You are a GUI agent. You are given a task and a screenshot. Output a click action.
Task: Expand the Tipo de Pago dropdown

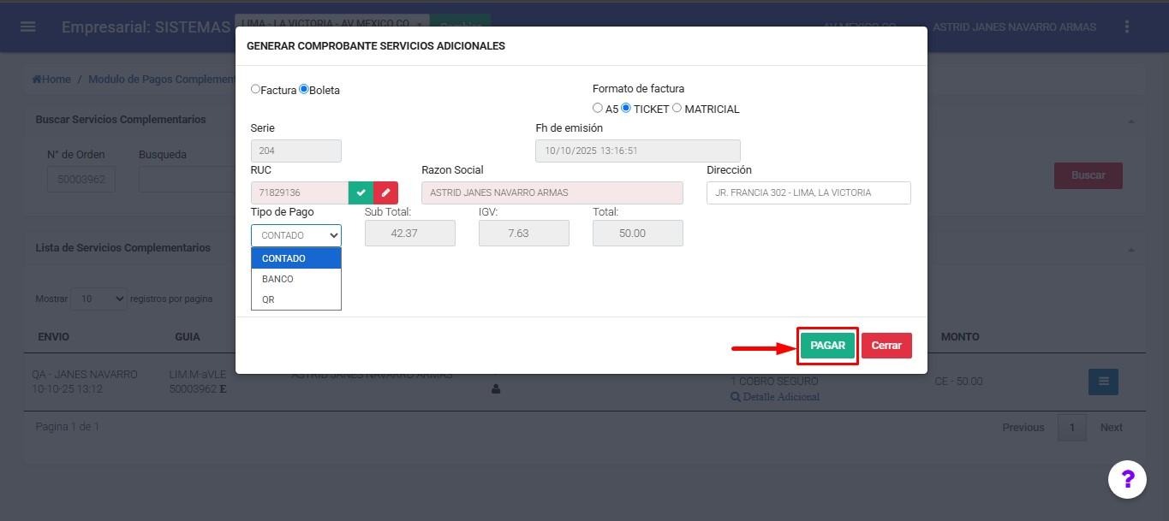[x=295, y=235]
